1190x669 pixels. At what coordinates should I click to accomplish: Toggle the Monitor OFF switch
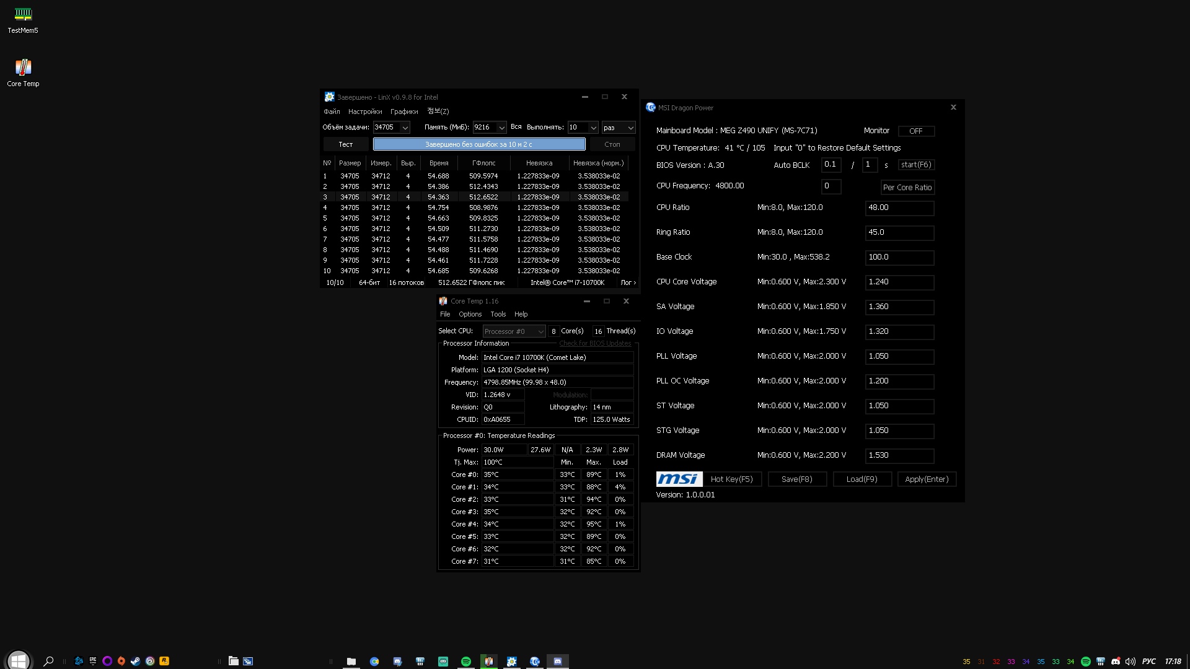point(915,131)
